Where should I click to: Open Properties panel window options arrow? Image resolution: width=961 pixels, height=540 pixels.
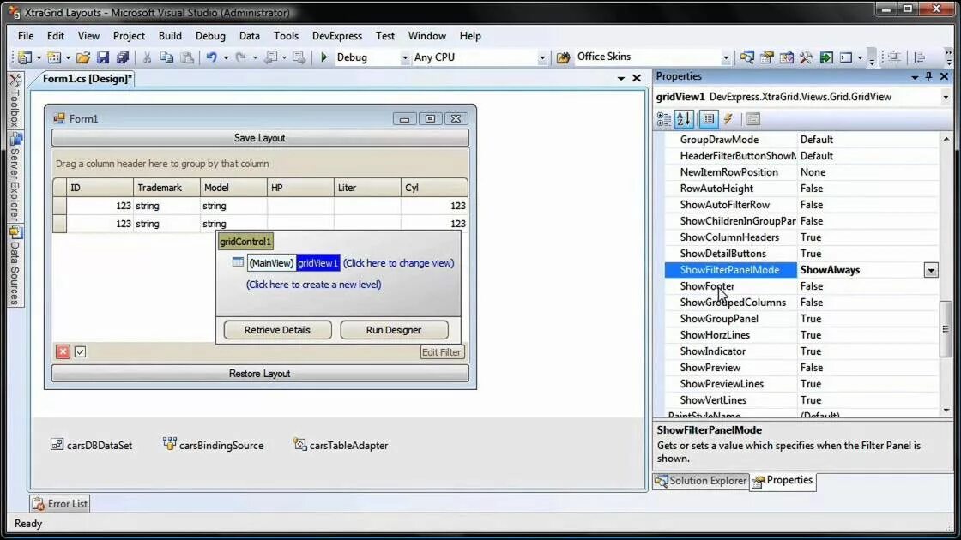tap(915, 76)
